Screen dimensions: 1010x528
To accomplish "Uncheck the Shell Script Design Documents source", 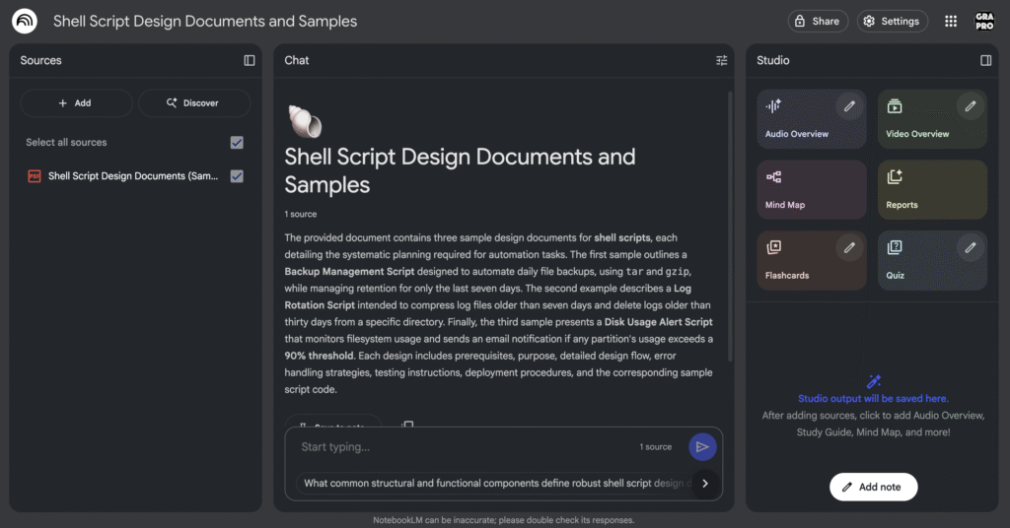I will point(237,176).
